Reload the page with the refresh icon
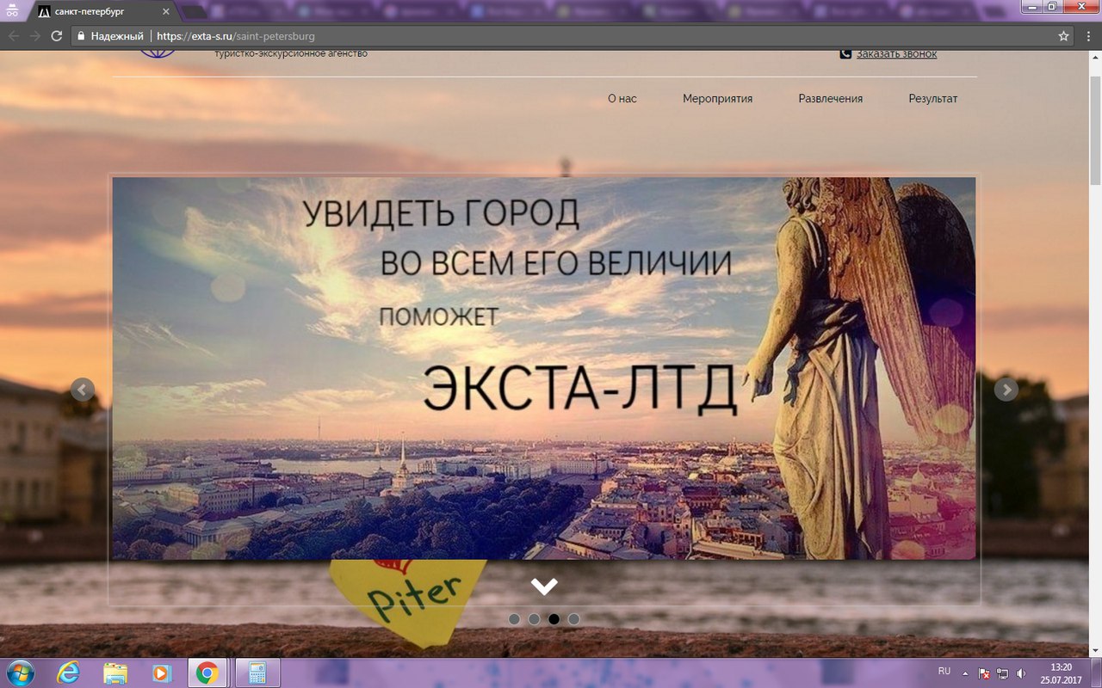 click(x=57, y=36)
